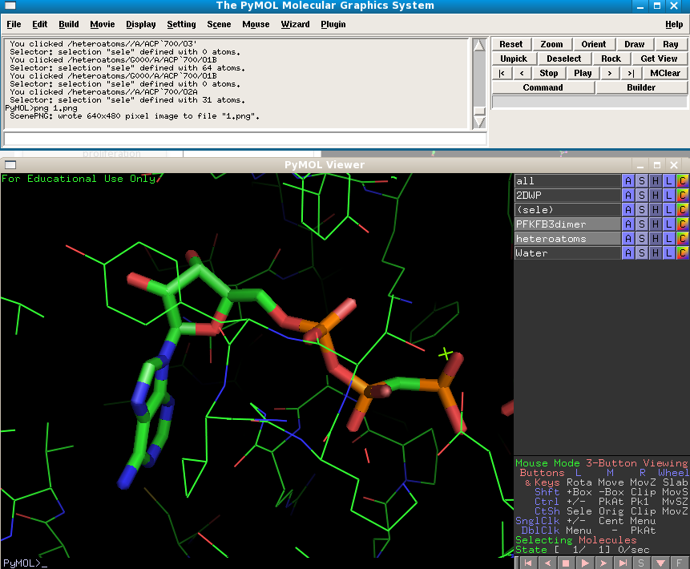Screen dimensions: 690x569
Task: Open the Display menu
Action: tap(141, 25)
